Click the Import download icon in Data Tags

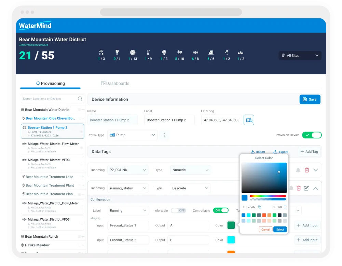coord(252,152)
